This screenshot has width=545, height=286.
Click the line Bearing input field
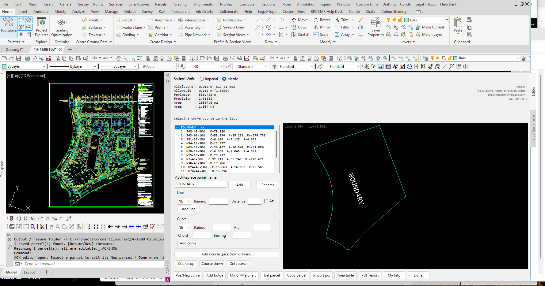219,201
